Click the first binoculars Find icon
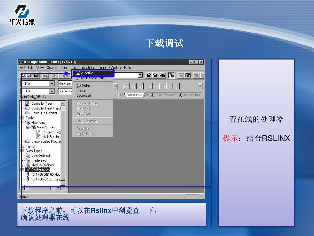 pos(149,75)
